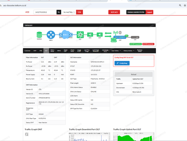The image size is (187, 141).
Task: Switch to the STB tab
Action: tap(41, 51)
